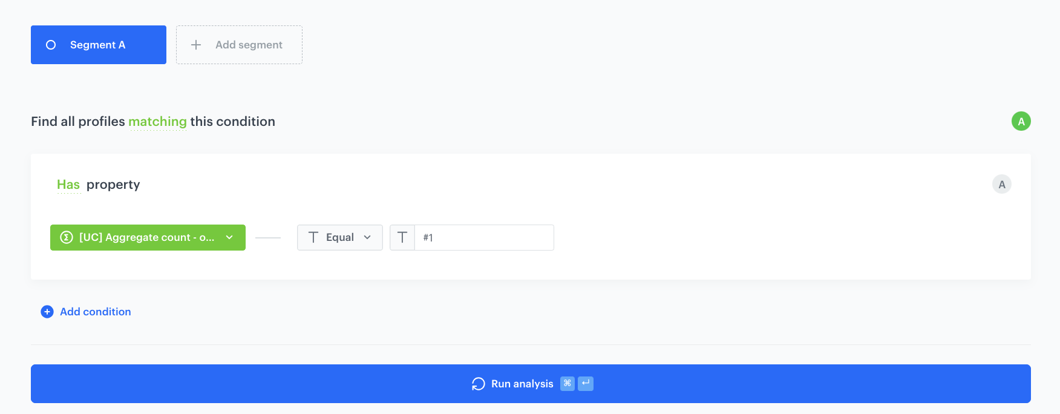Click the T value type icon beside input
This screenshot has height=414, width=1060.
coord(402,238)
